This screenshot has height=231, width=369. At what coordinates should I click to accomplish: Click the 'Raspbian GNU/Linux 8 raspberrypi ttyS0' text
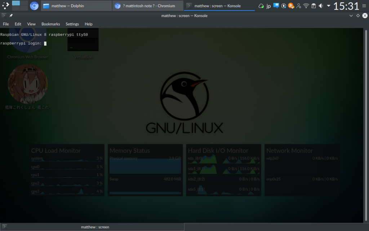(x=44, y=35)
